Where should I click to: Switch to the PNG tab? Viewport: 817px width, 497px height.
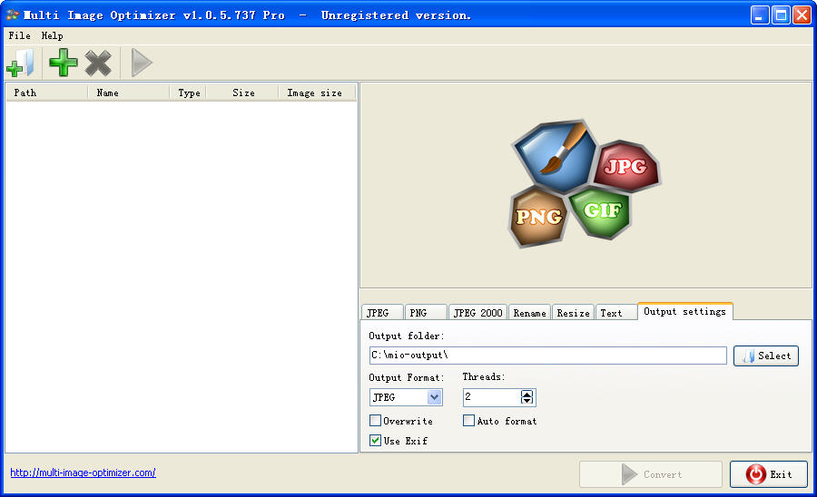coord(425,312)
